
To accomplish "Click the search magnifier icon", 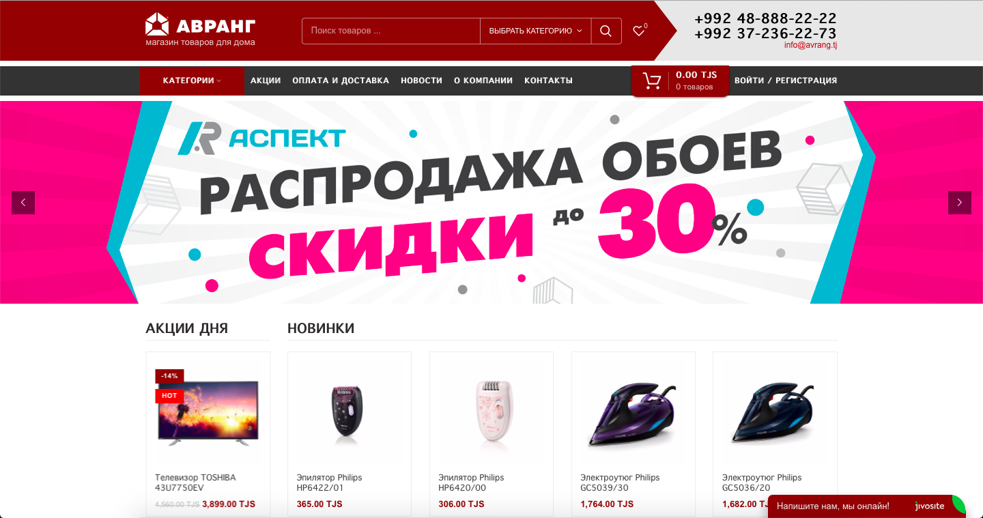I will coord(606,31).
